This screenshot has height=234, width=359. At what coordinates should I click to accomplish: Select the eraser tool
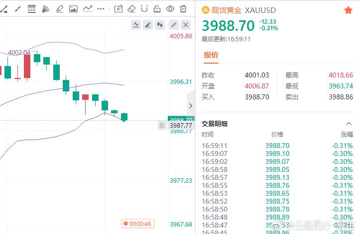pos(131,9)
